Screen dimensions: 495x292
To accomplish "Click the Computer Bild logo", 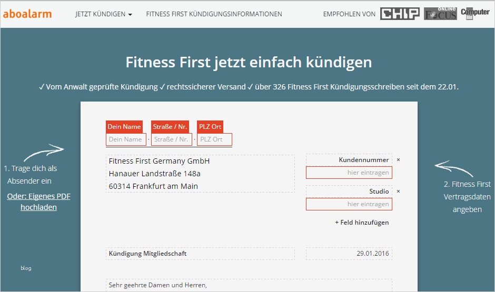I will 475,14.
